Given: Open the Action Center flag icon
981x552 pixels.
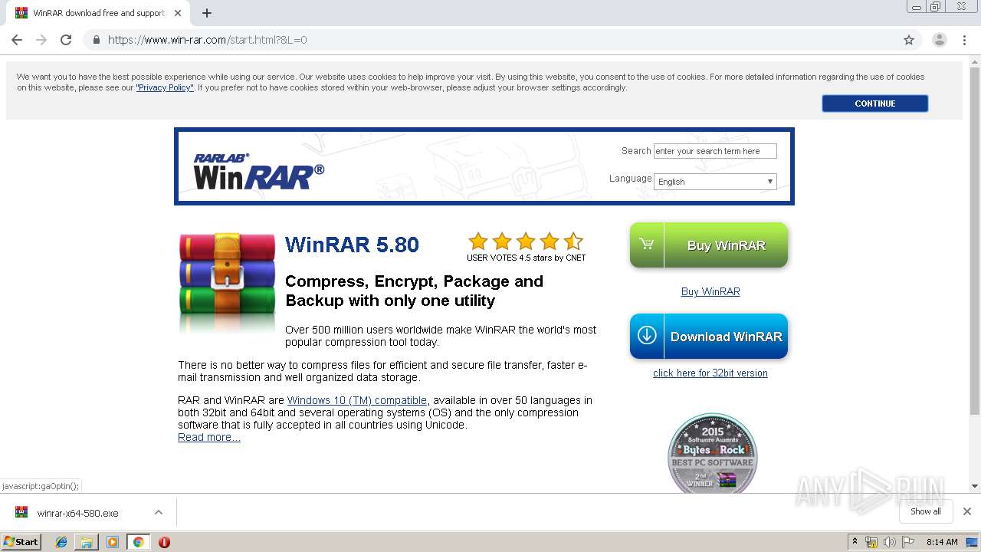Looking at the screenshot, I should pos(908,542).
